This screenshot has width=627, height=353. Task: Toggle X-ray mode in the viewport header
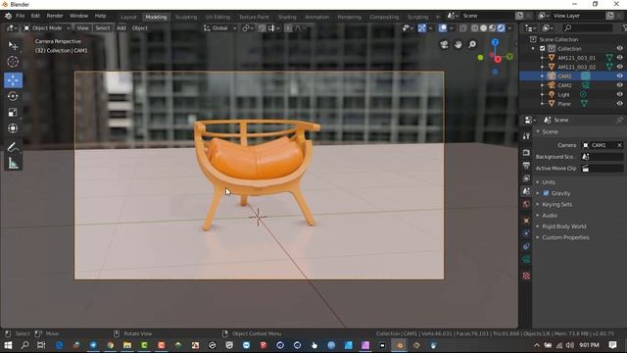pos(462,28)
